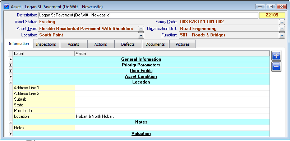
Task: Click the 'Existing' asset status value
Action: (47, 22)
